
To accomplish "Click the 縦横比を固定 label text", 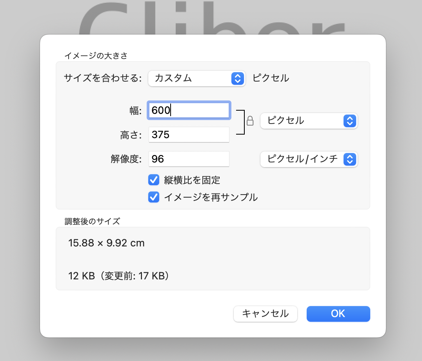I will (192, 180).
